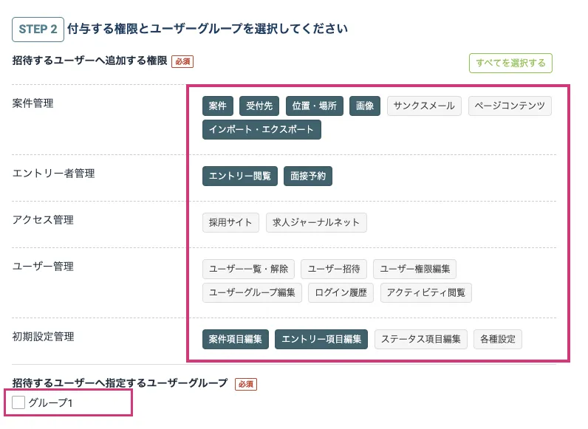Deselect the 面接予約 permission tag
The height and width of the screenshot is (429, 588).
point(308,176)
